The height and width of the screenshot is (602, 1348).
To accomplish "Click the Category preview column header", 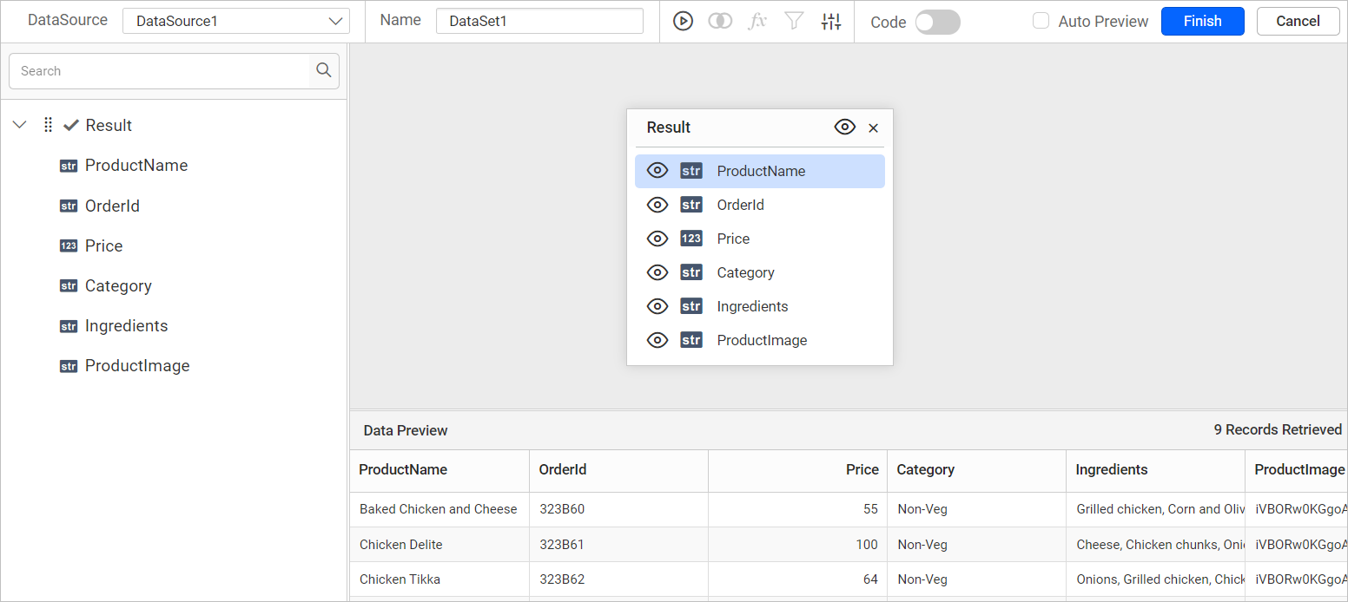I will [976, 469].
